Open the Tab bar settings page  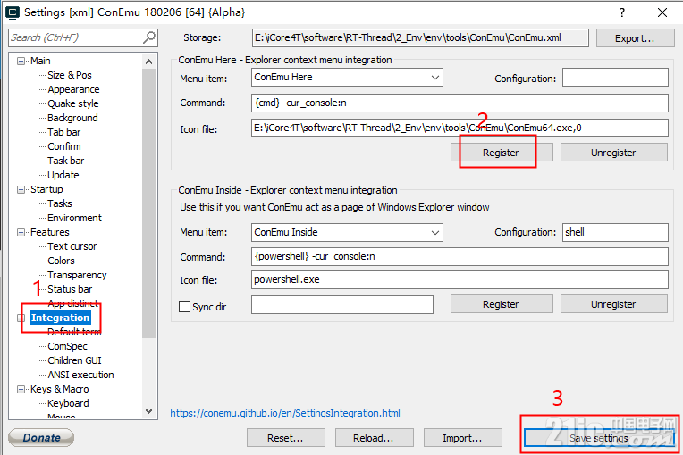64,132
